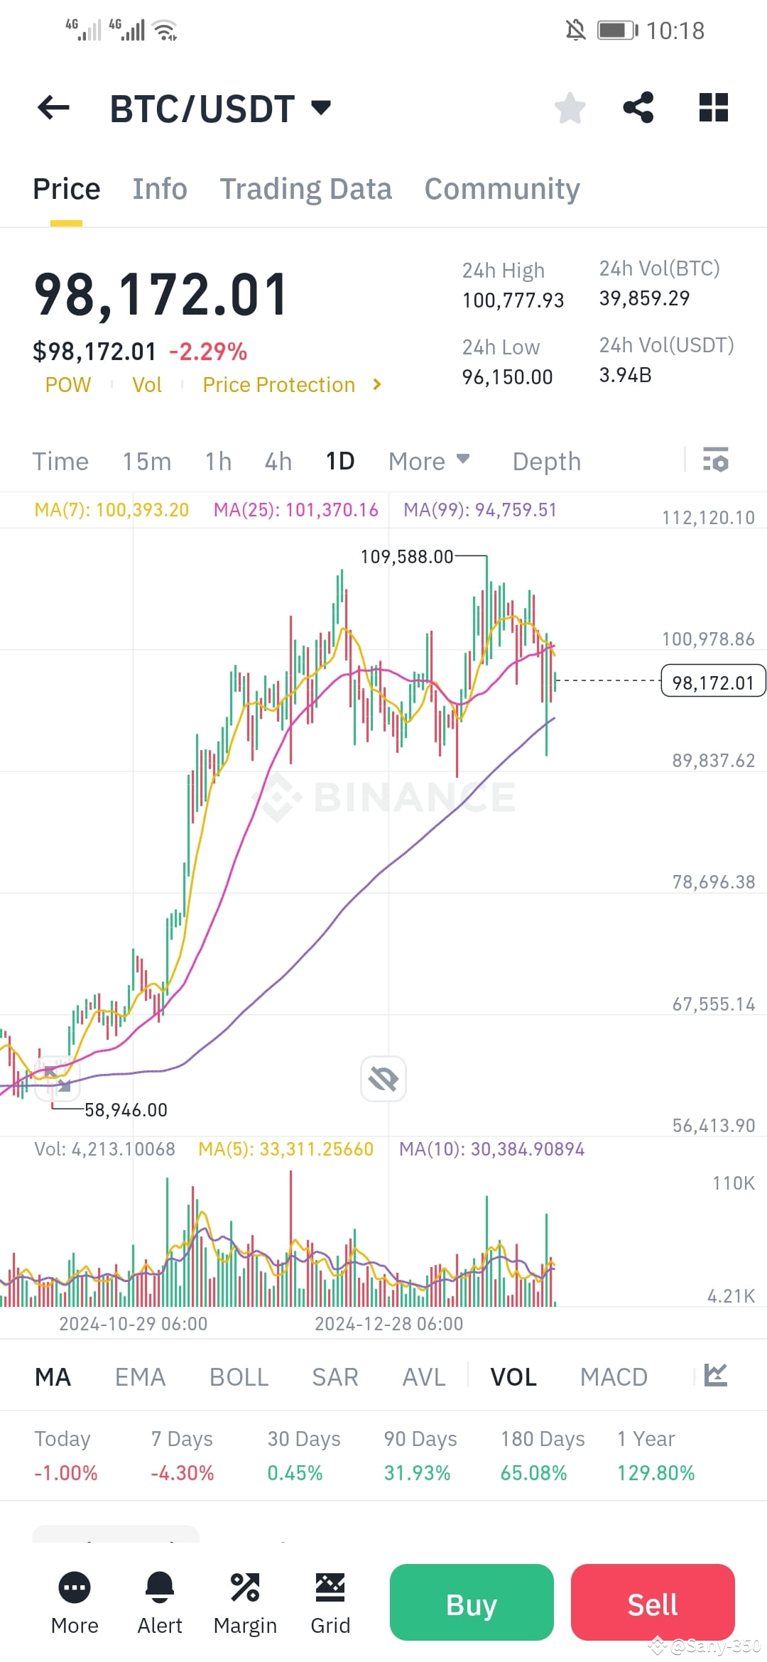Tap the share icon at top right
The height and width of the screenshot is (1662, 767).
click(x=637, y=107)
